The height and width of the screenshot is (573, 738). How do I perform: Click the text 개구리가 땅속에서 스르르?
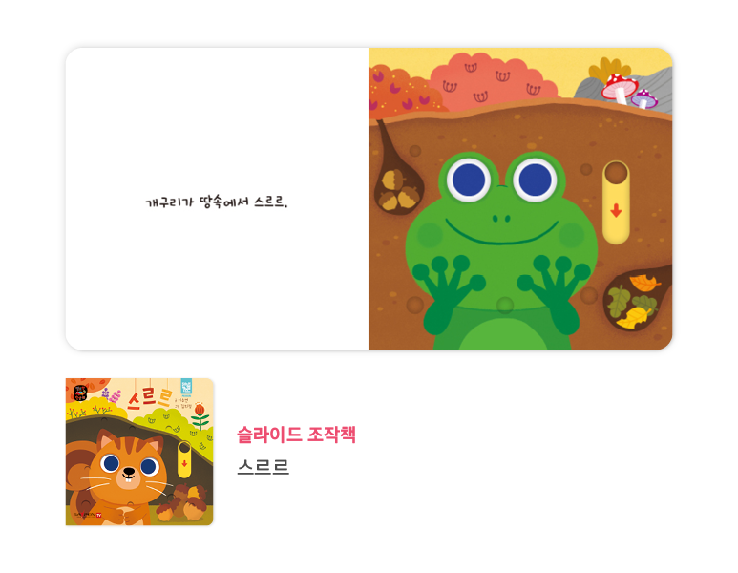click(217, 202)
